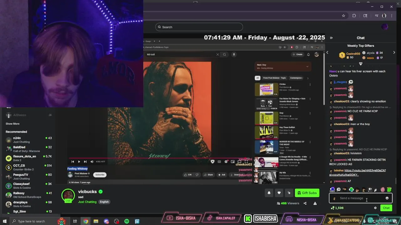Click the Gift Subs button
The height and width of the screenshot is (225, 401).
coord(307,193)
